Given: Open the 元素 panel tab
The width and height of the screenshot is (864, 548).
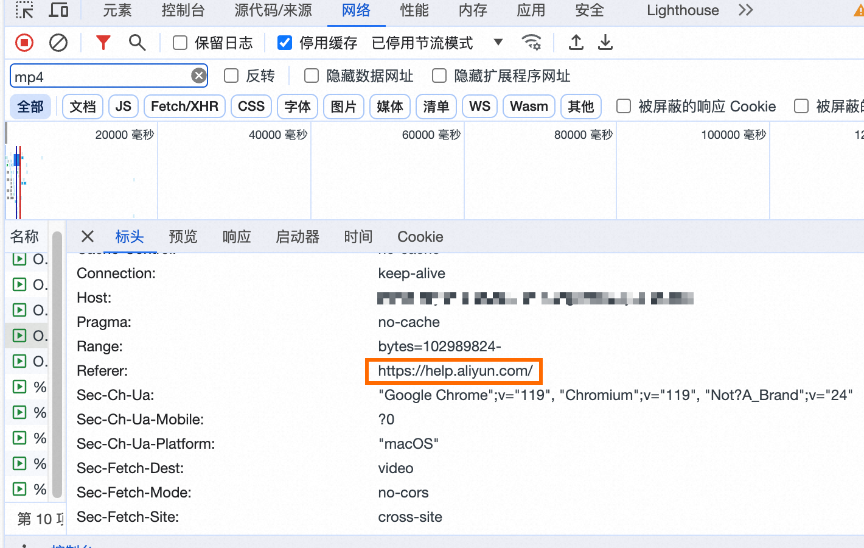Looking at the screenshot, I should point(117,10).
